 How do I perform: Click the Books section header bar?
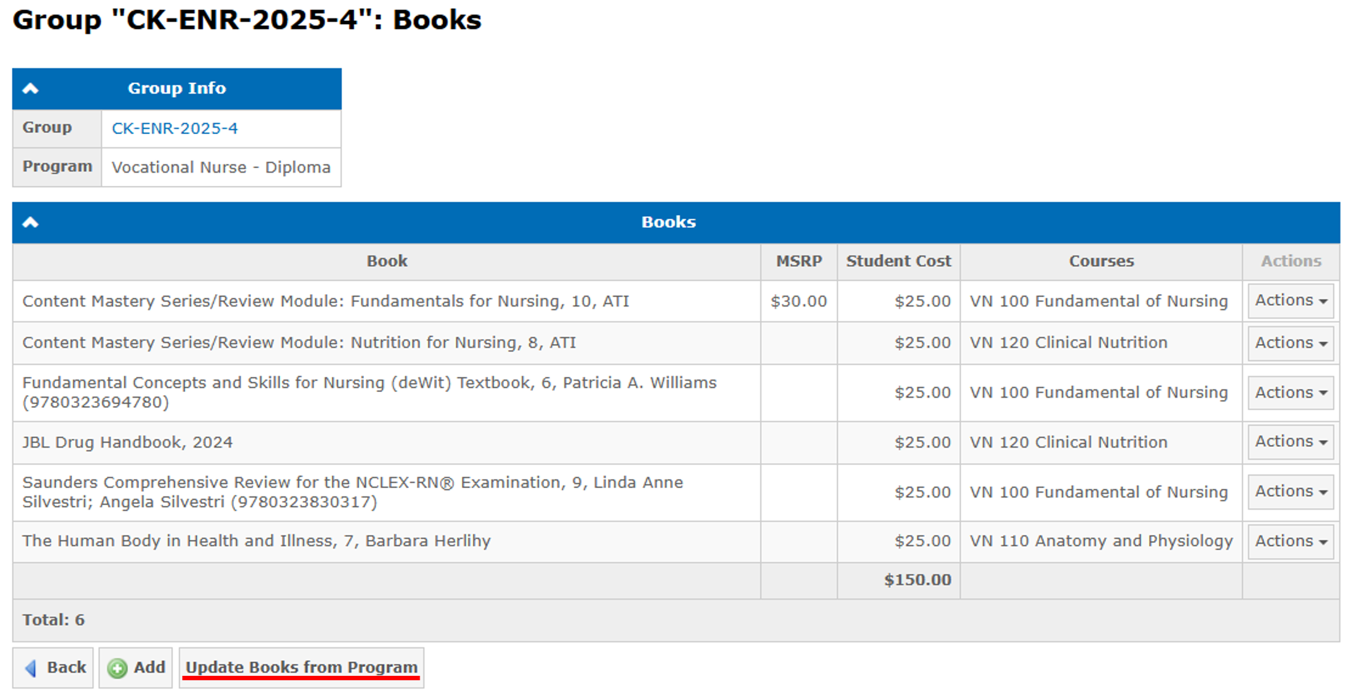[x=668, y=223]
